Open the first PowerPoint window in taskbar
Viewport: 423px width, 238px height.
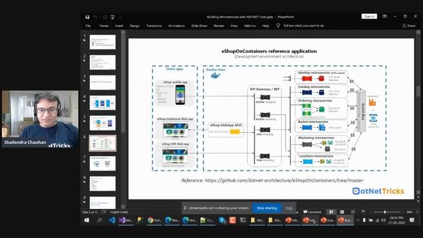(292, 220)
